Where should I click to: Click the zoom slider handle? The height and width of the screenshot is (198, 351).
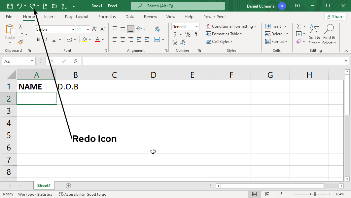(315, 194)
